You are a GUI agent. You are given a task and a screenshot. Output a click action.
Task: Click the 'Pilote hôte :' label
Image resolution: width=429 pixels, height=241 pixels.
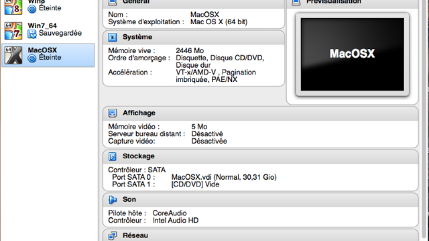click(x=127, y=213)
